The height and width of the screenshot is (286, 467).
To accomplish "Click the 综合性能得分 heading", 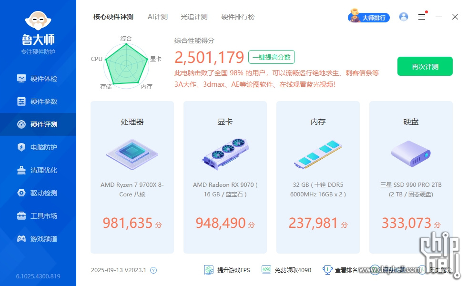I will 194,41.
